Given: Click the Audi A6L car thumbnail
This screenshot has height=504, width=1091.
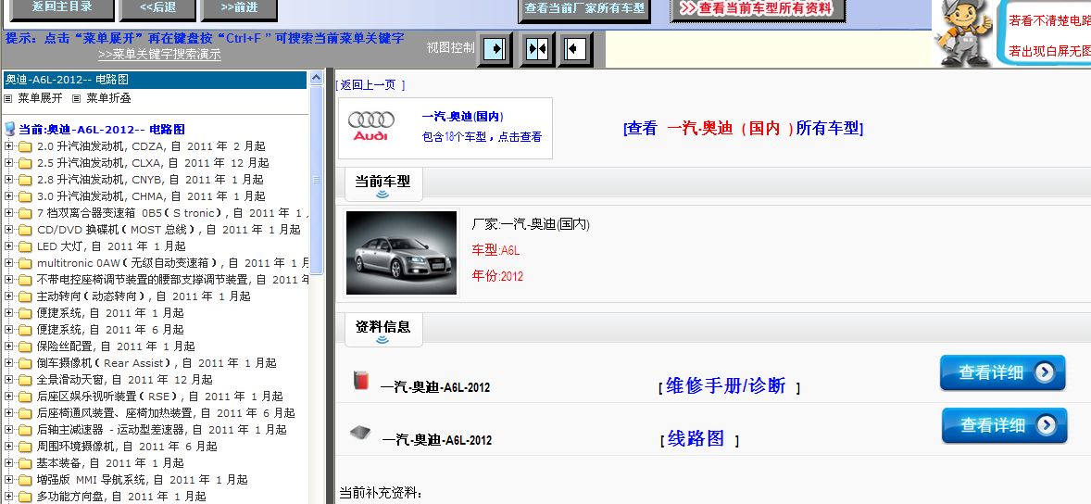Looking at the screenshot, I should 401,253.
